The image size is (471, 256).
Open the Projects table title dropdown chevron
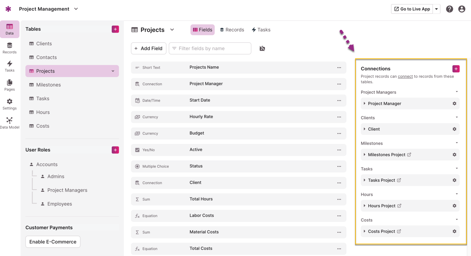coord(172,30)
